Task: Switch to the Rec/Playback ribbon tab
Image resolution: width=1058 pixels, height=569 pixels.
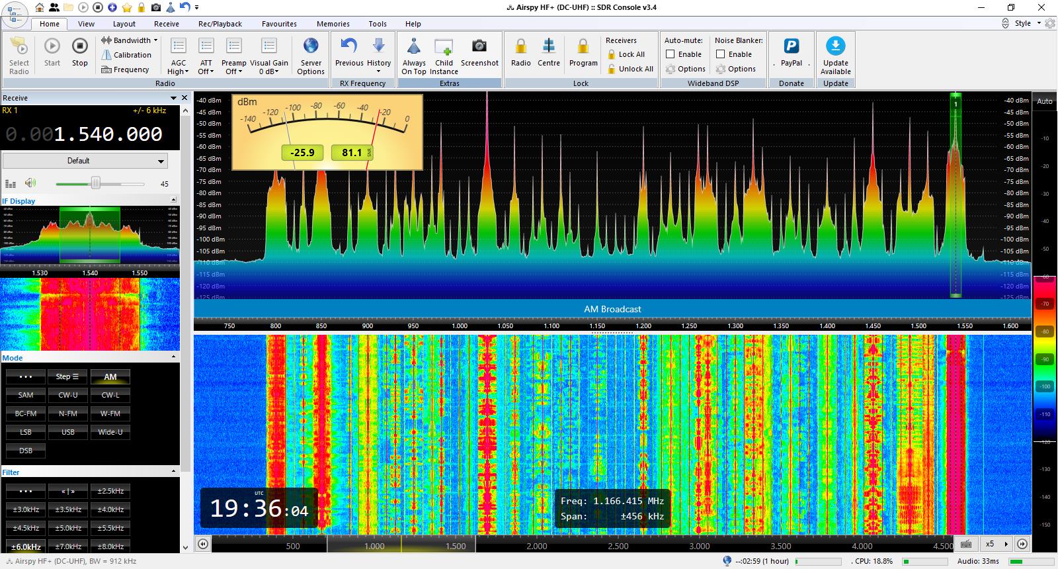Action: (220, 24)
